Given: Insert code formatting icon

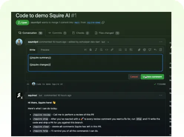Looking at the screenshot, I should (x=106, y=50).
